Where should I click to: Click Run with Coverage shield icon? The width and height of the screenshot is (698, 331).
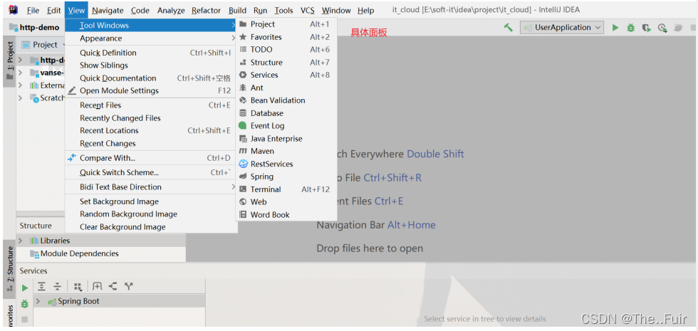pos(647,28)
